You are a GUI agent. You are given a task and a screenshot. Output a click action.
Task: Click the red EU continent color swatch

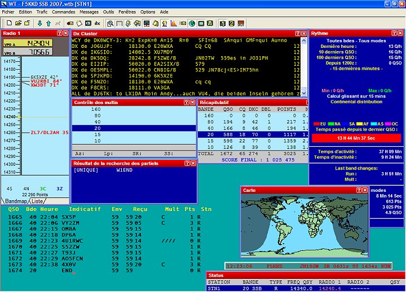[x=316, y=124]
